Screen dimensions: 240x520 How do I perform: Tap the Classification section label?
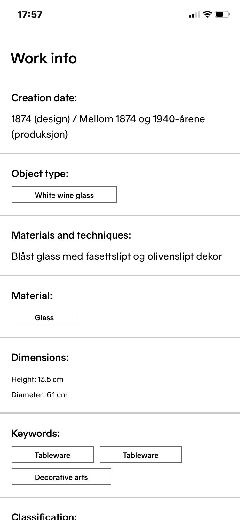click(44, 516)
